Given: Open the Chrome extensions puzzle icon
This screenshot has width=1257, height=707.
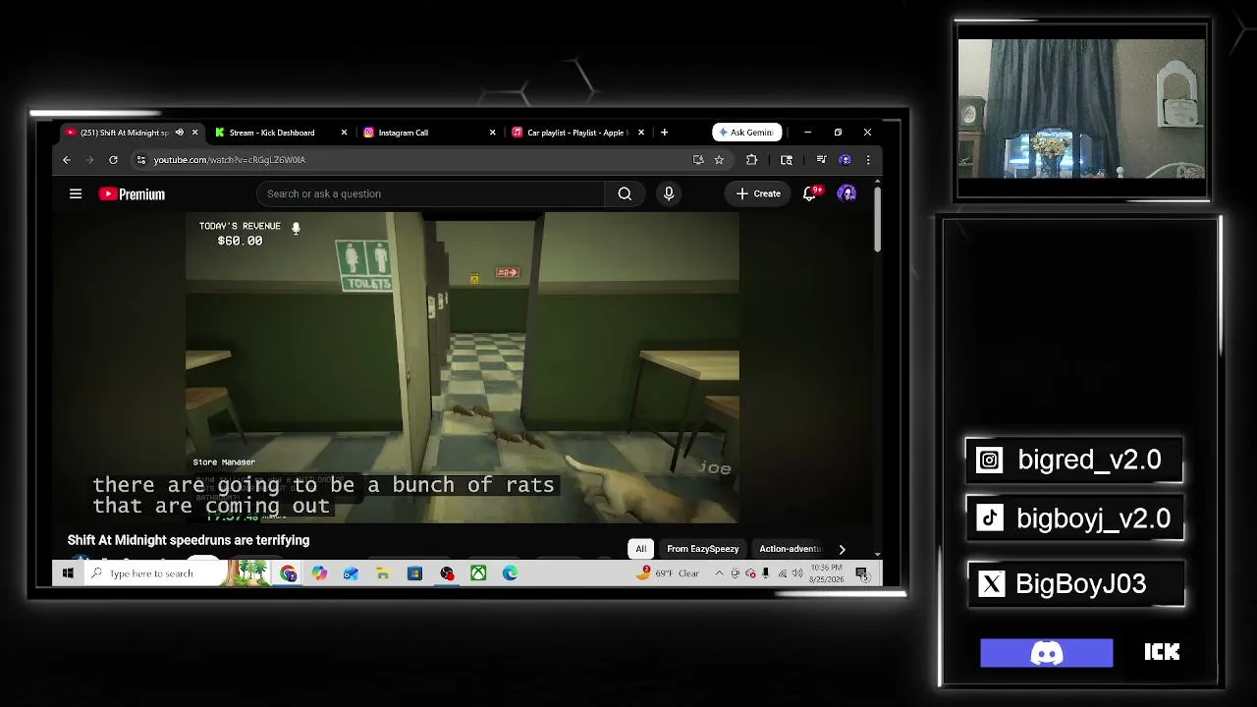Looking at the screenshot, I should click(x=752, y=160).
